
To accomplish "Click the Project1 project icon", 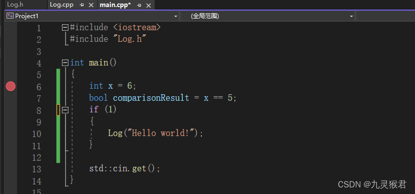I will point(10,16).
